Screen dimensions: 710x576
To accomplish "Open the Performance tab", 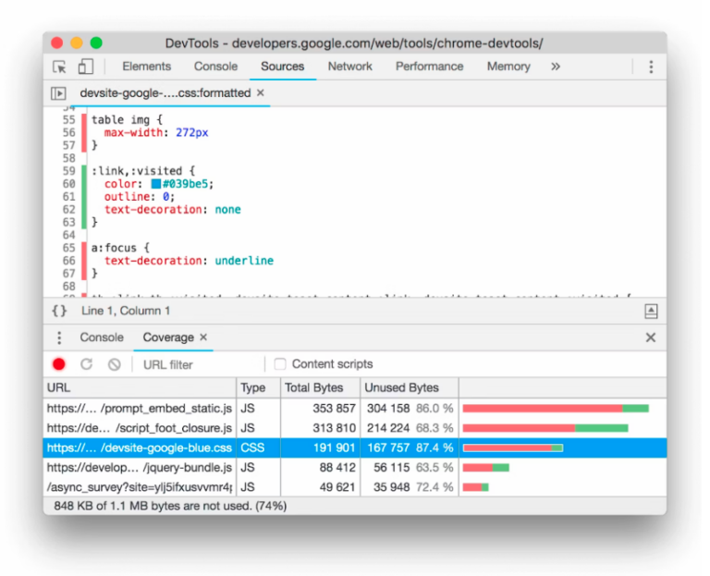I will click(429, 67).
